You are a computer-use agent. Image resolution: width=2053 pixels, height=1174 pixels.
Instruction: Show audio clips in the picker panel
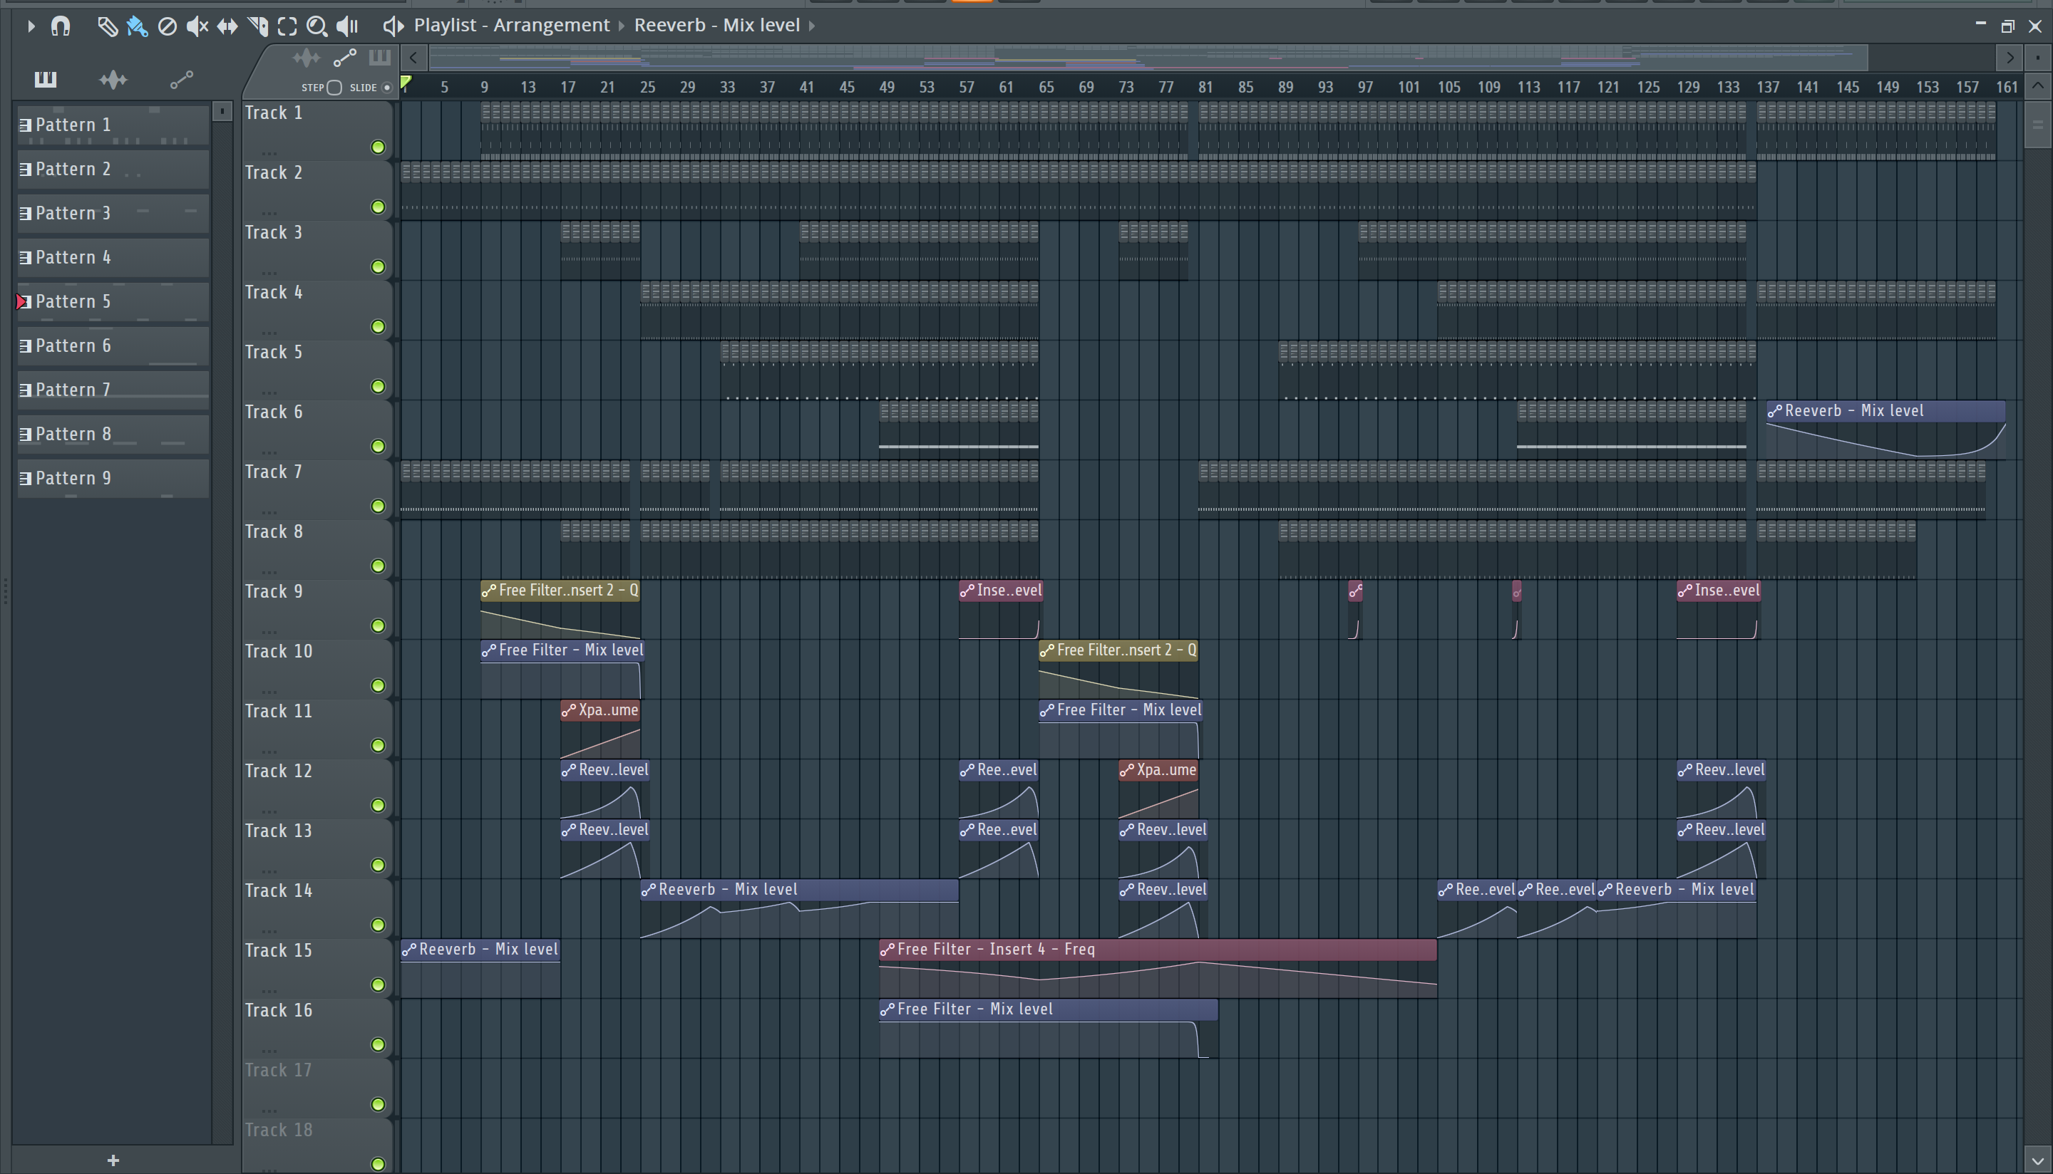click(113, 79)
